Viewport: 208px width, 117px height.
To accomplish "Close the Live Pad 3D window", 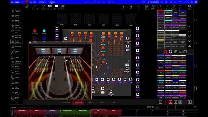I will (90, 43).
